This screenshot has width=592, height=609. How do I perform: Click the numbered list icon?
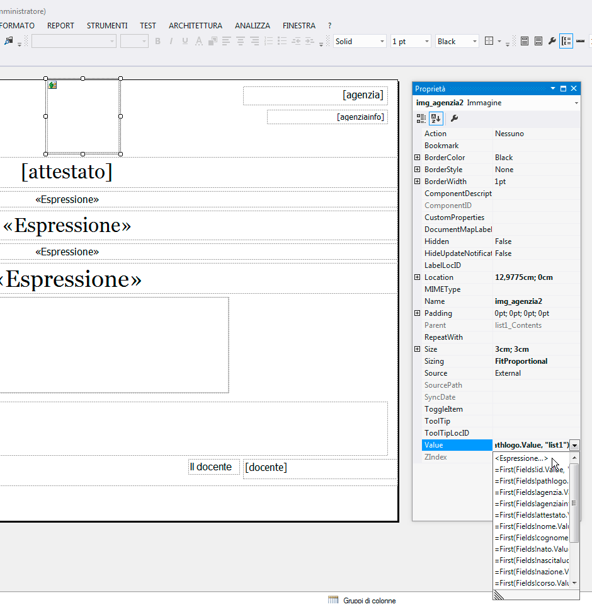tap(268, 41)
